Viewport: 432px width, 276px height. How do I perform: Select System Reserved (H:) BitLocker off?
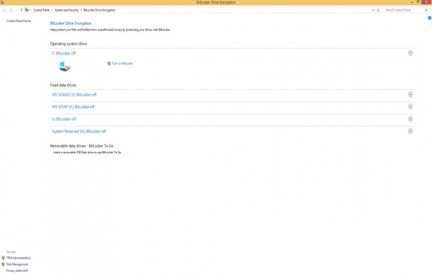point(79,131)
